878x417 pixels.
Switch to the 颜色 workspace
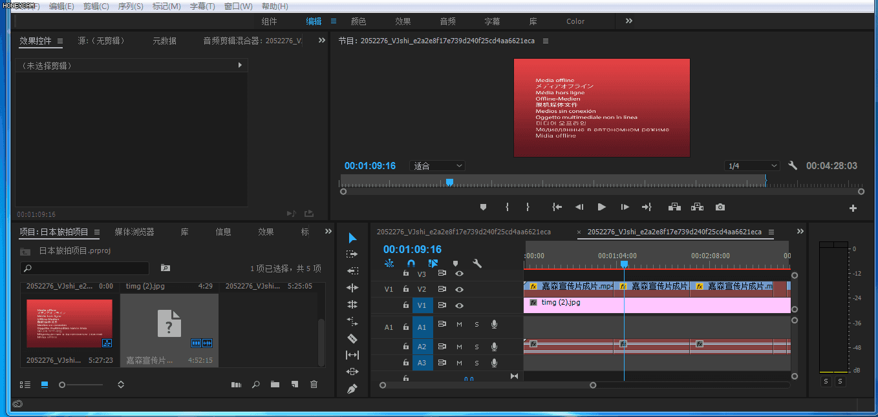click(358, 21)
